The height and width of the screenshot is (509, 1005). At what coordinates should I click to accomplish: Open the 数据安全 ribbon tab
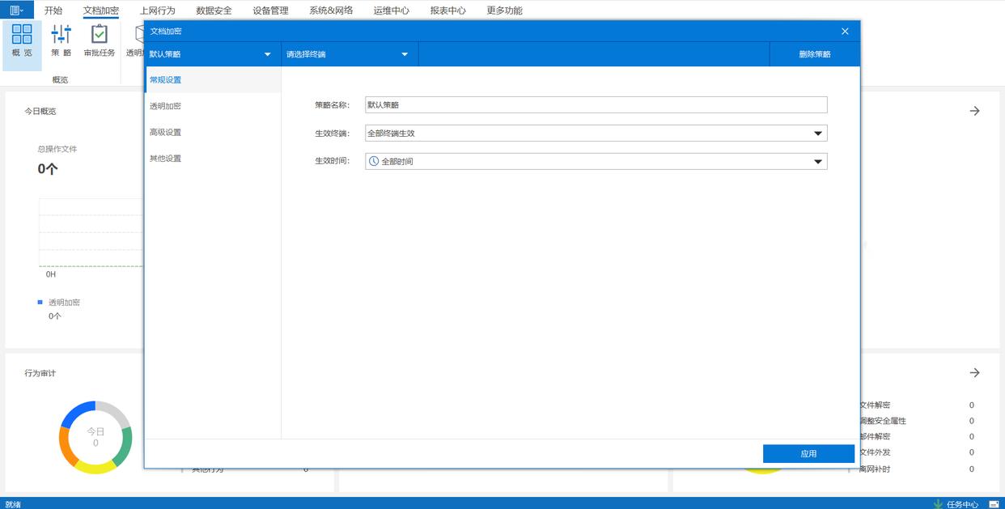[214, 11]
